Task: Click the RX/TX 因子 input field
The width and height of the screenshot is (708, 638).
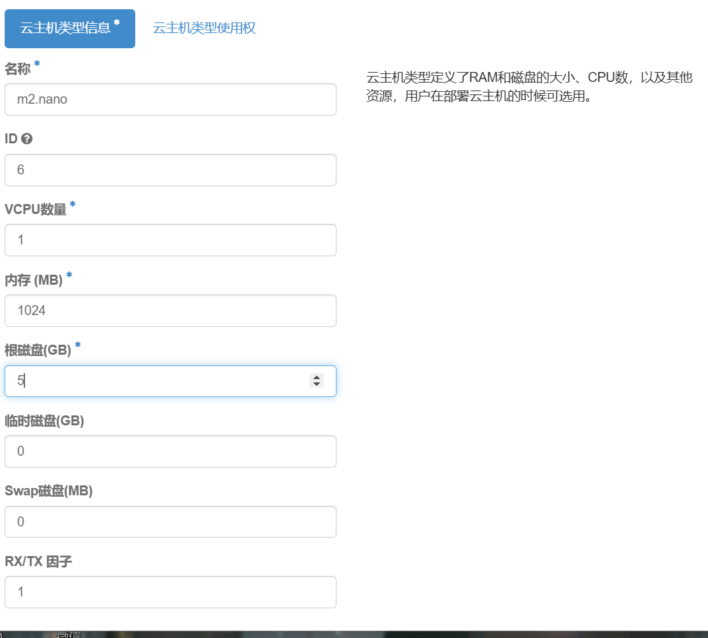Action: 170,592
